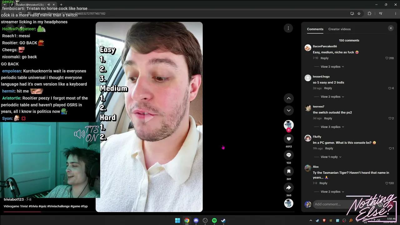Switch to the Comments tab
Image resolution: width=400 pixels, height=225 pixels.
[x=315, y=29]
